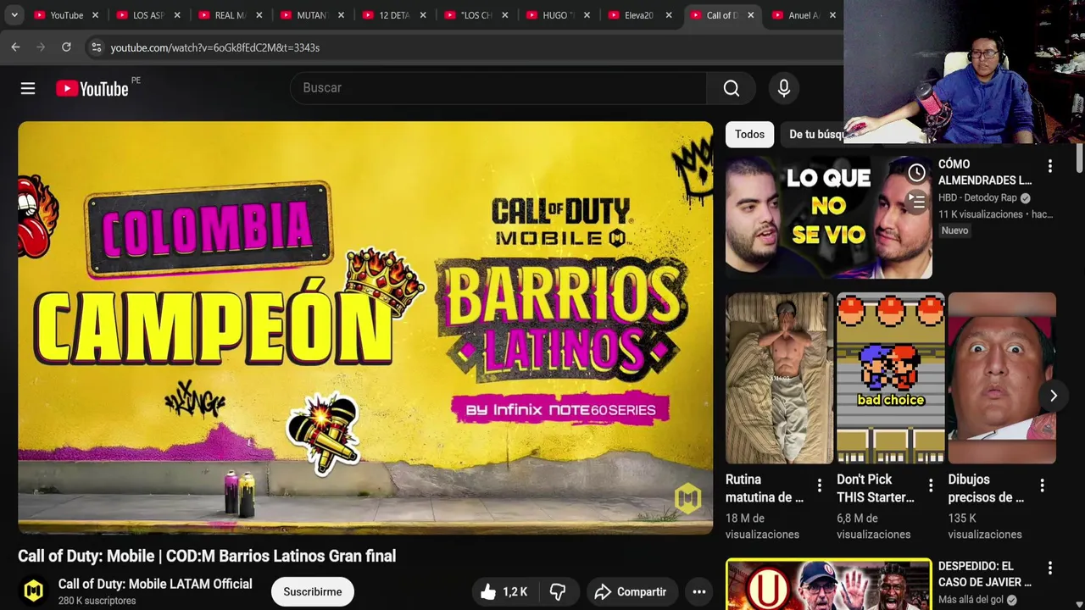Open DESPEDIDO: EL CASO DE JAVIER video title
Image resolution: width=1085 pixels, height=610 pixels.
click(985, 574)
